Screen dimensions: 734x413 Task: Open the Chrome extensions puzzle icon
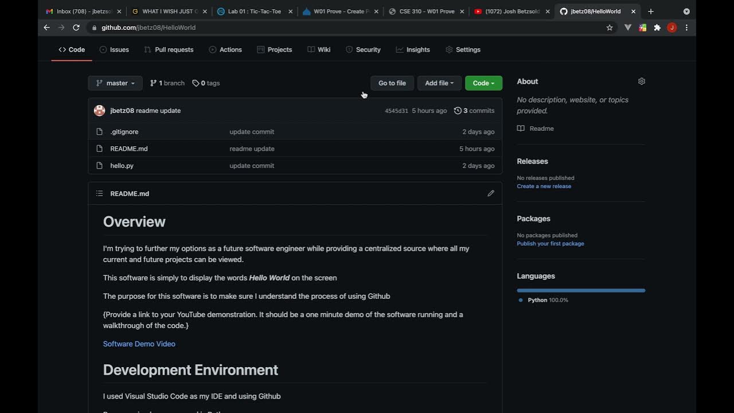[657, 28]
